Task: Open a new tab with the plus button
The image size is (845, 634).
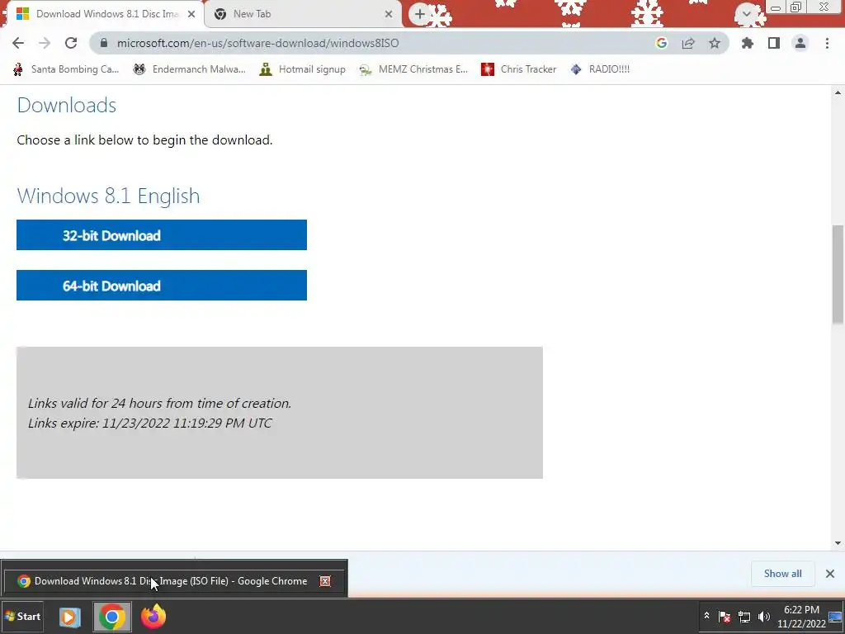Action: (x=420, y=14)
